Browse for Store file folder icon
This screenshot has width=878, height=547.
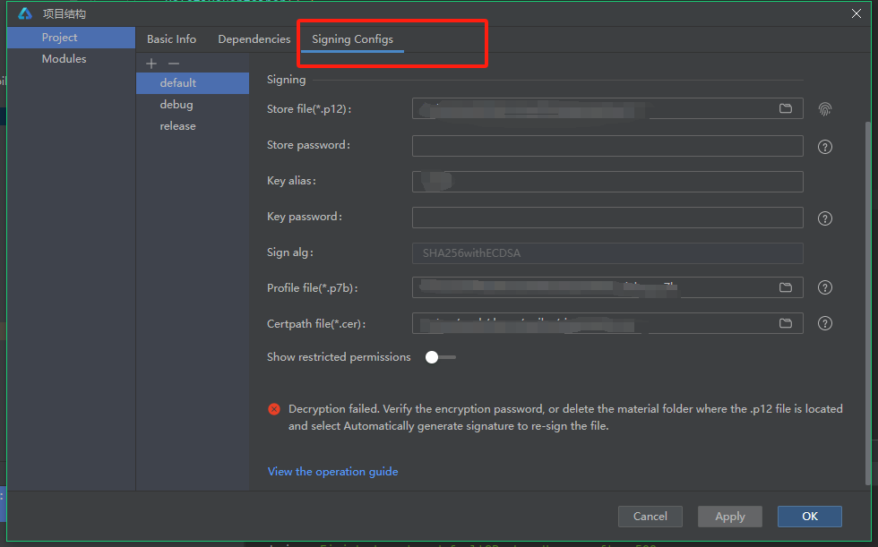click(x=786, y=108)
